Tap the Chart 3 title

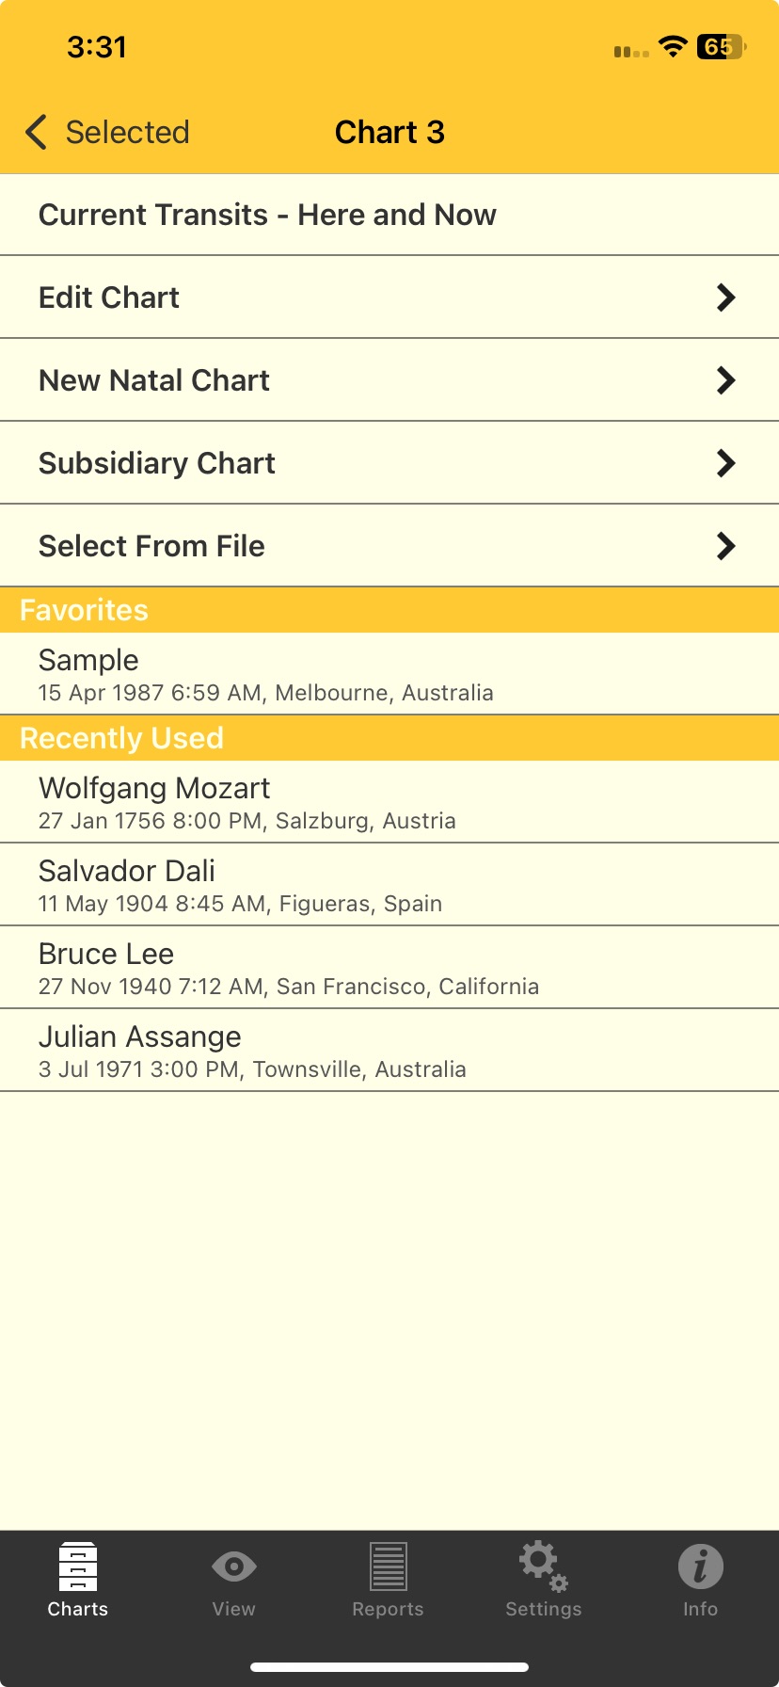point(389,133)
